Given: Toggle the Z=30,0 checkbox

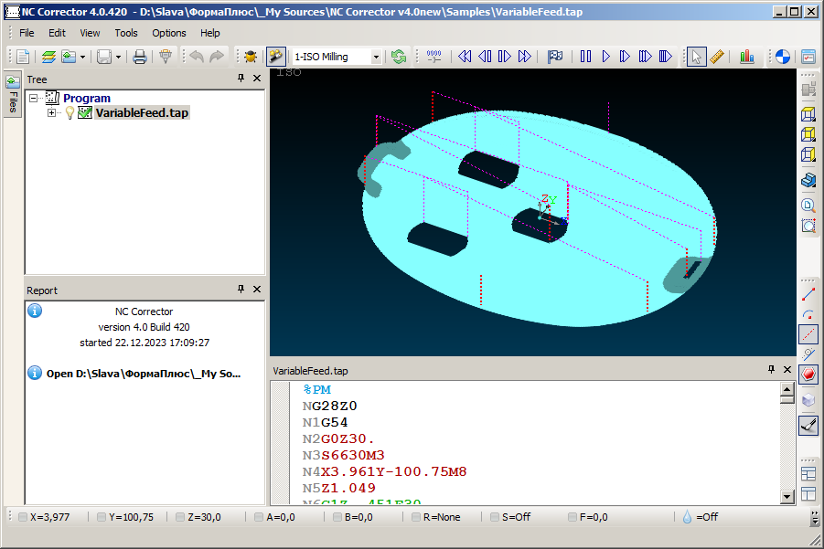Looking at the screenshot, I should click(180, 517).
